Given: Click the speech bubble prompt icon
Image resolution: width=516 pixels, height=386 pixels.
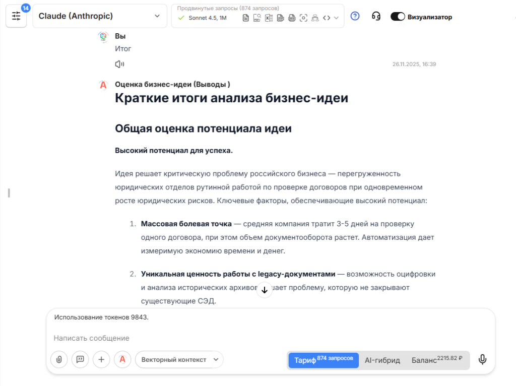Looking at the screenshot, I should (x=80, y=359).
